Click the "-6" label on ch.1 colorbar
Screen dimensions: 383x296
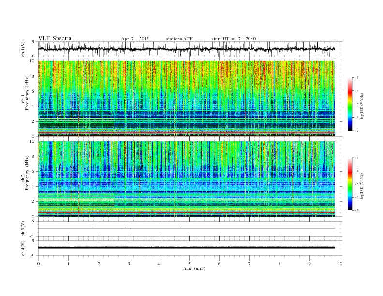[x=357, y=117]
